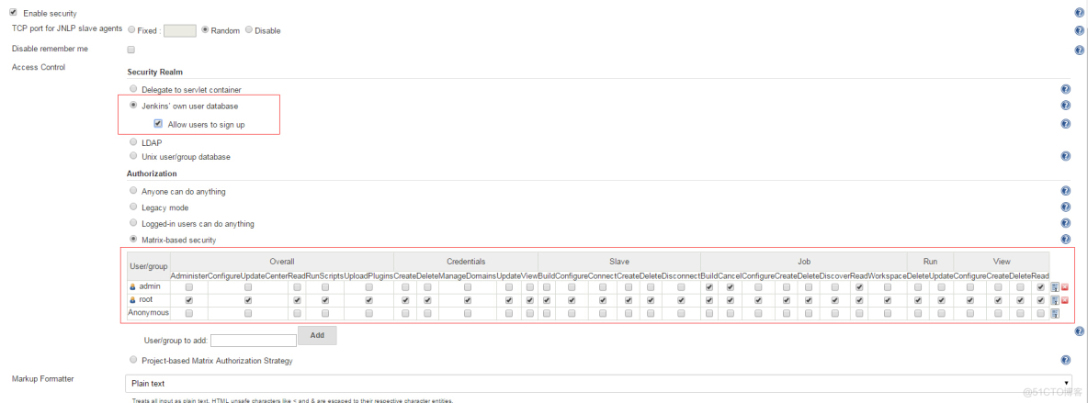Enable Overall Administer for the admin user

click(188, 287)
